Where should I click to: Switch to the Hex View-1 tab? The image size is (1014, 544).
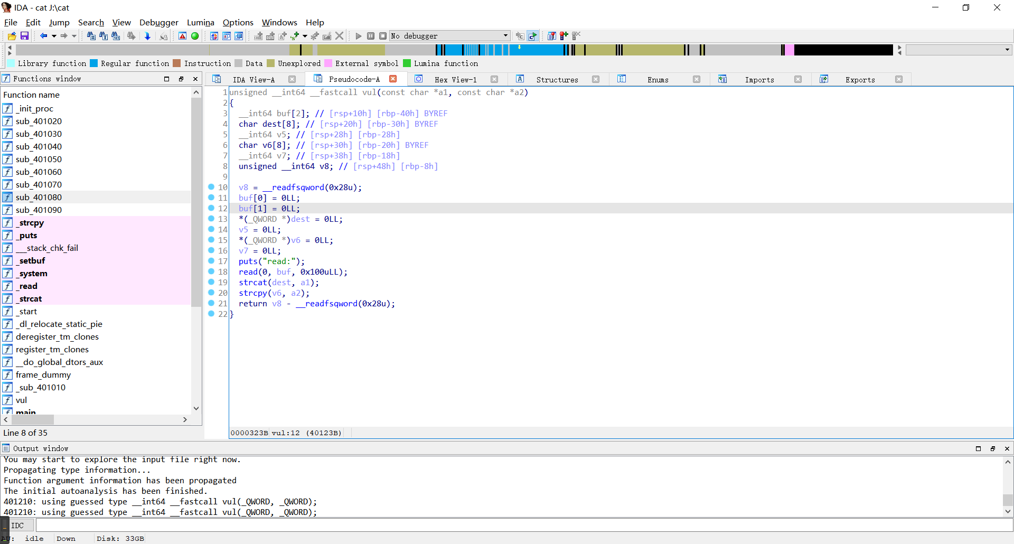pos(455,79)
